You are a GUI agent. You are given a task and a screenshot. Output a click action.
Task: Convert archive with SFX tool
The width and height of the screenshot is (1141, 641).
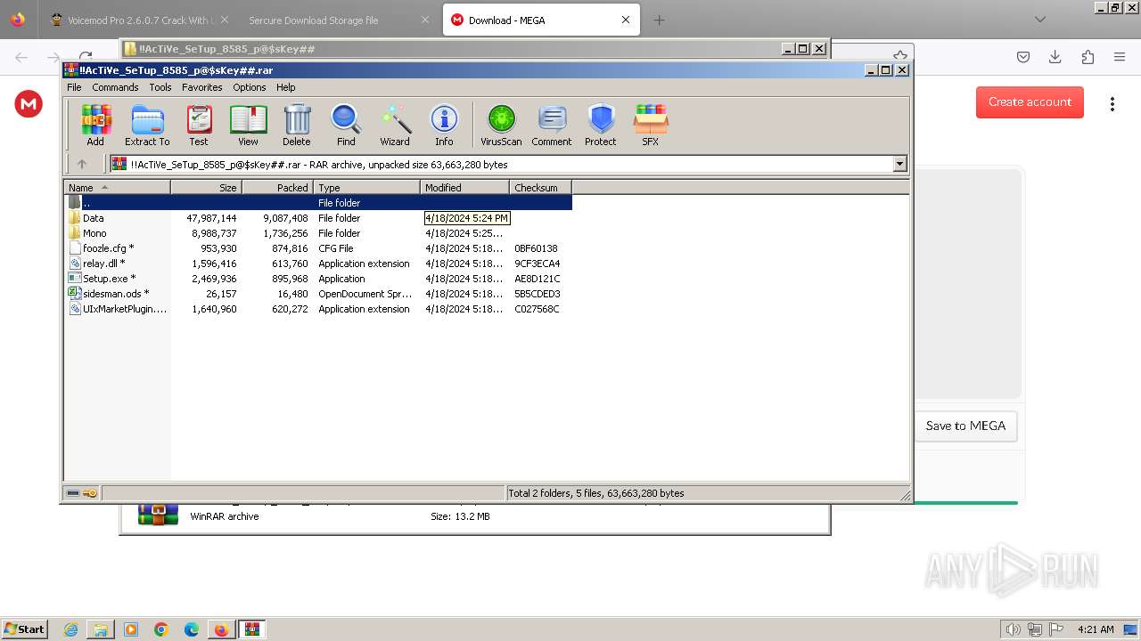[651, 125]
